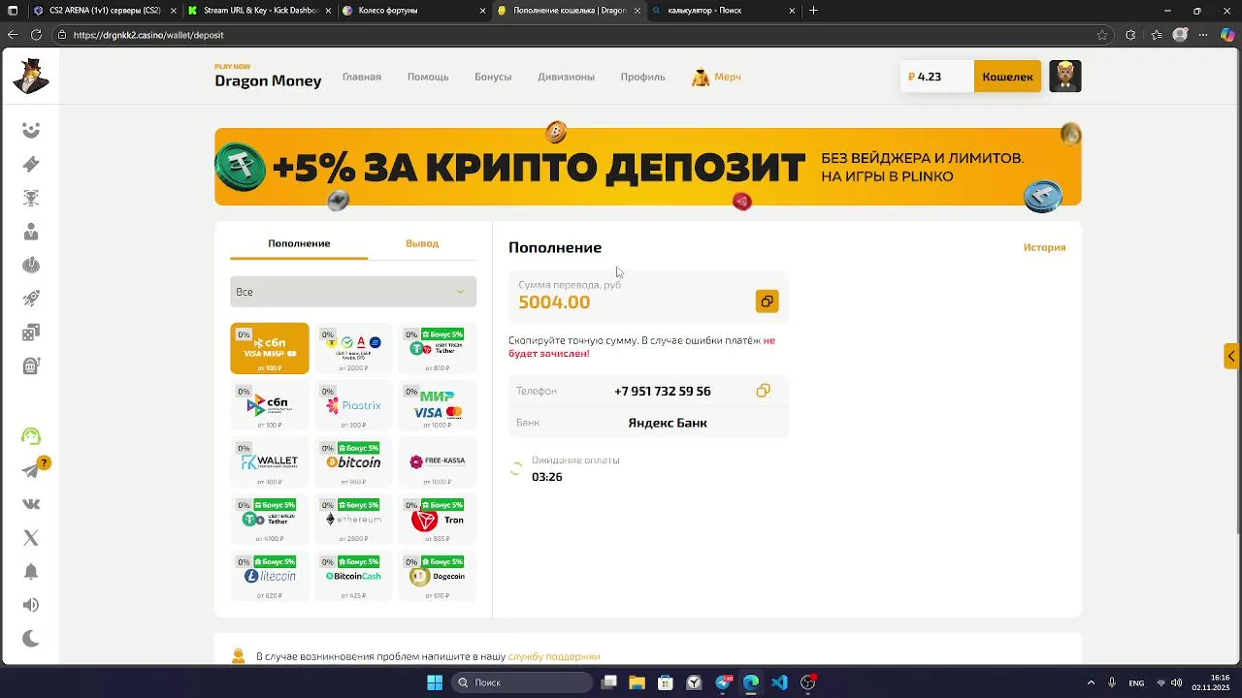Switch to the Kick Stream URL tab
The image size is (1242, 698).
click(259, 11)
